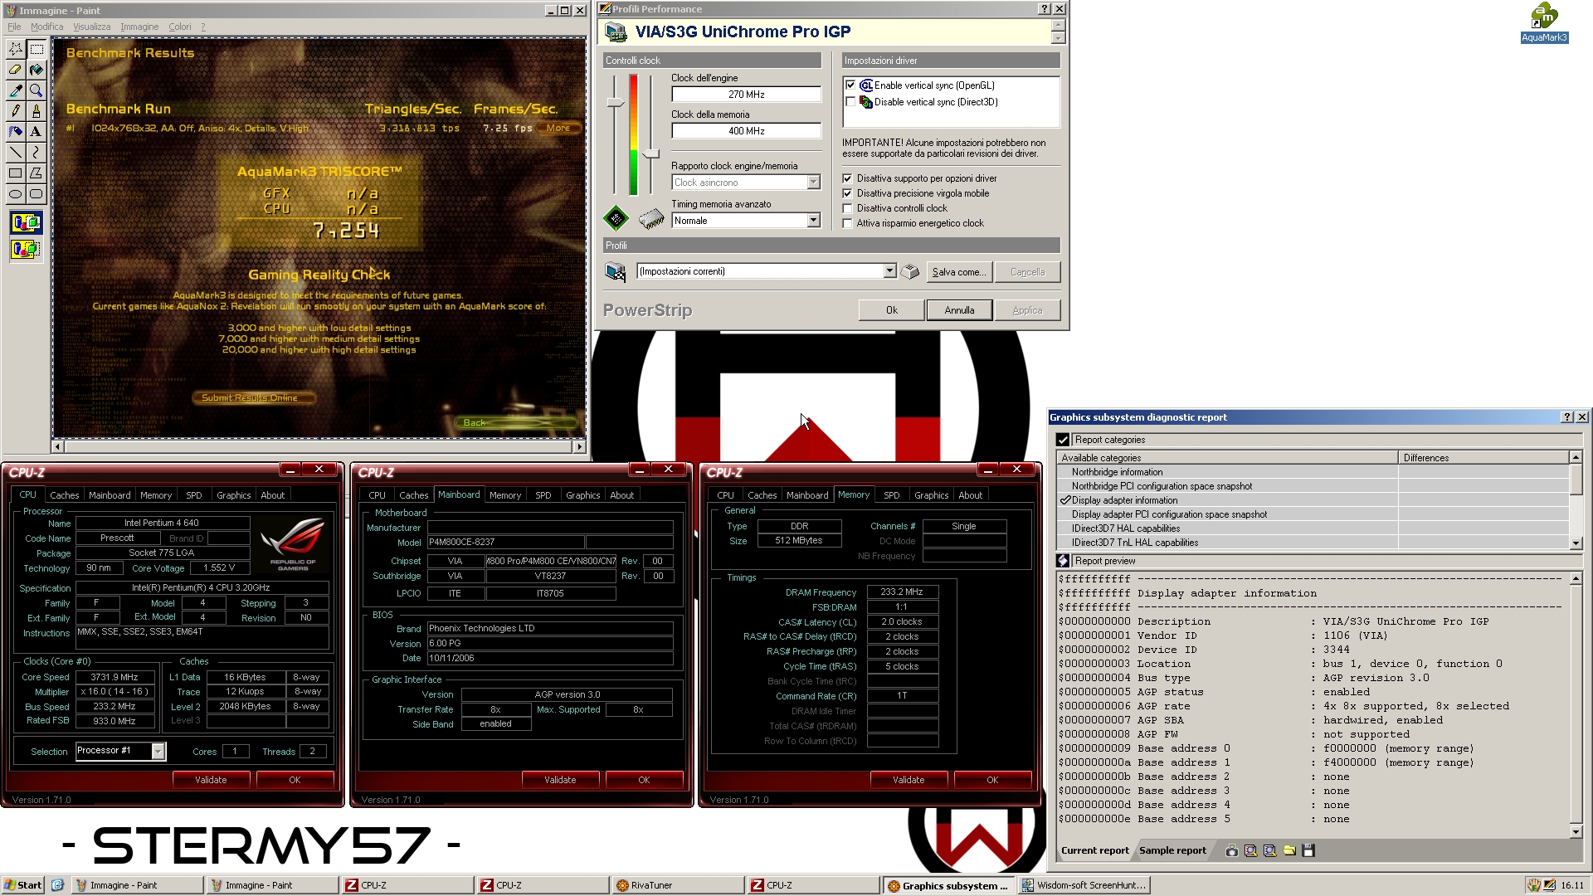Click Annulla button in Profili Performance
This screenshot has height=896, width=1593.
click(959, 310)
